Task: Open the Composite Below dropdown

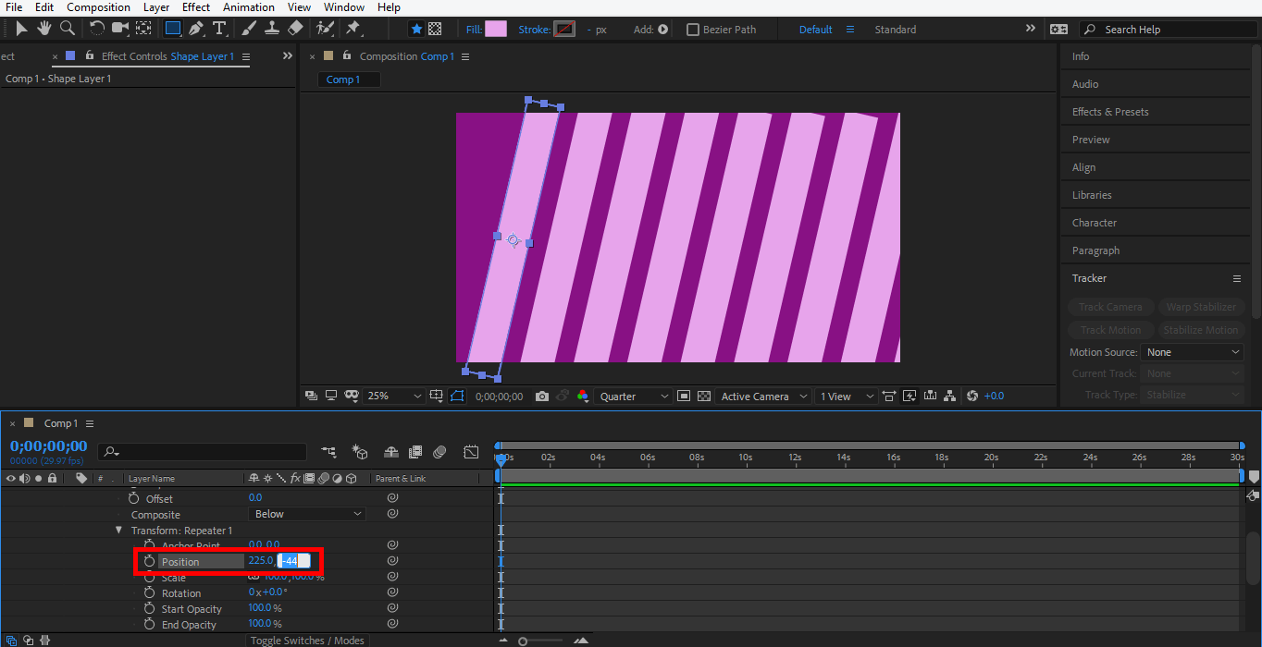Action: (x=307, y=514)
